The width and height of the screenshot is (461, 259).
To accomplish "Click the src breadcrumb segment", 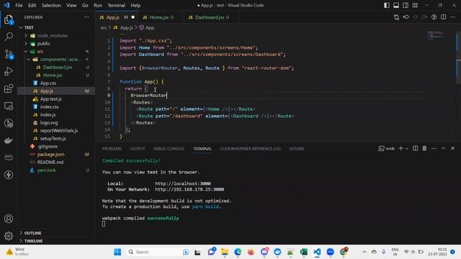I will pyautogui.click(x=104, y=27).
